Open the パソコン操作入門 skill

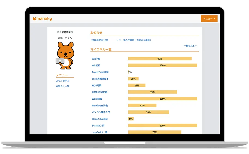click(101, 112)
